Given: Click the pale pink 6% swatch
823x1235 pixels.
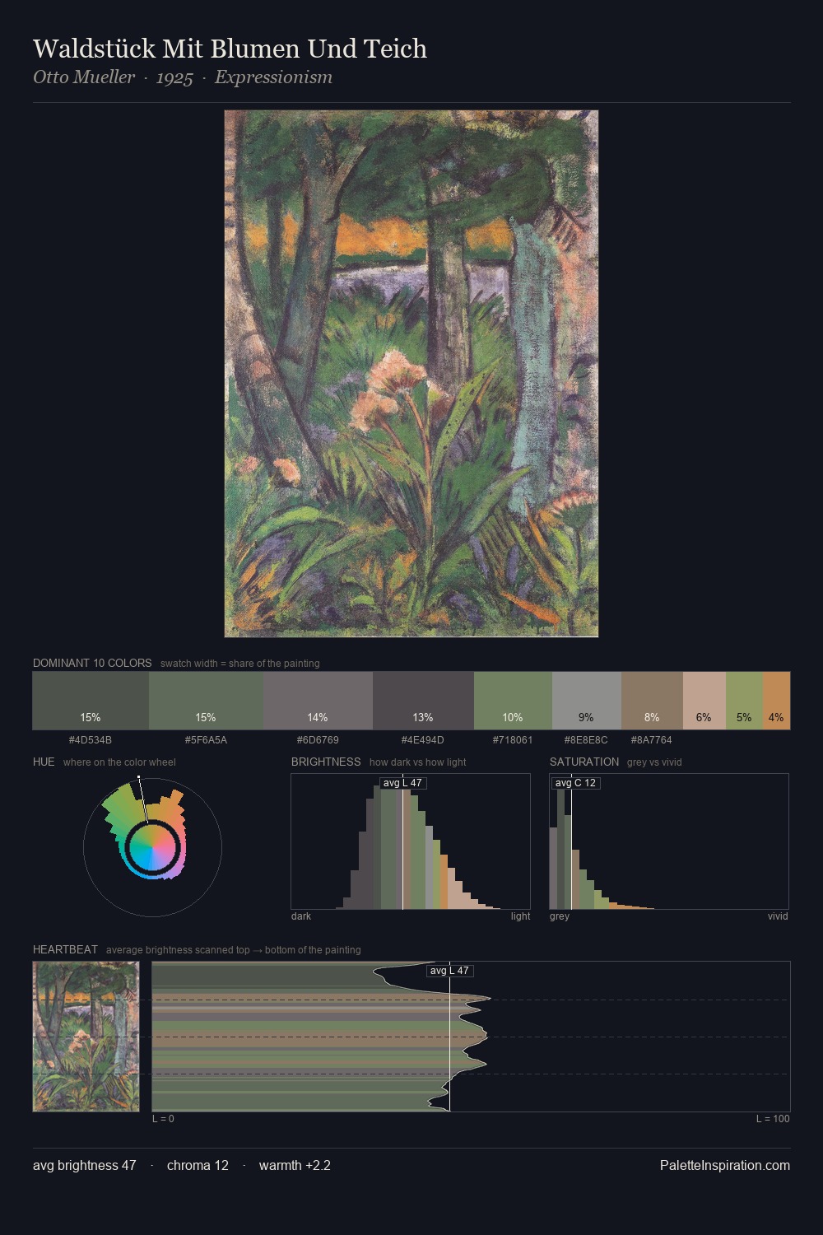Looking at the screenshot, I should point(704,701).
